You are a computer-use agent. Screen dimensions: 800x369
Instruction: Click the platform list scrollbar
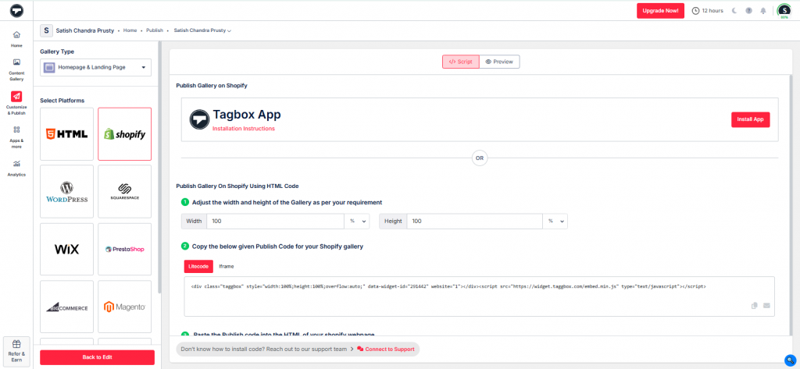[159, 169]
